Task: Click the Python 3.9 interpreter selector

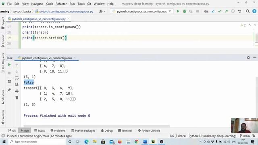Action: 212,136
